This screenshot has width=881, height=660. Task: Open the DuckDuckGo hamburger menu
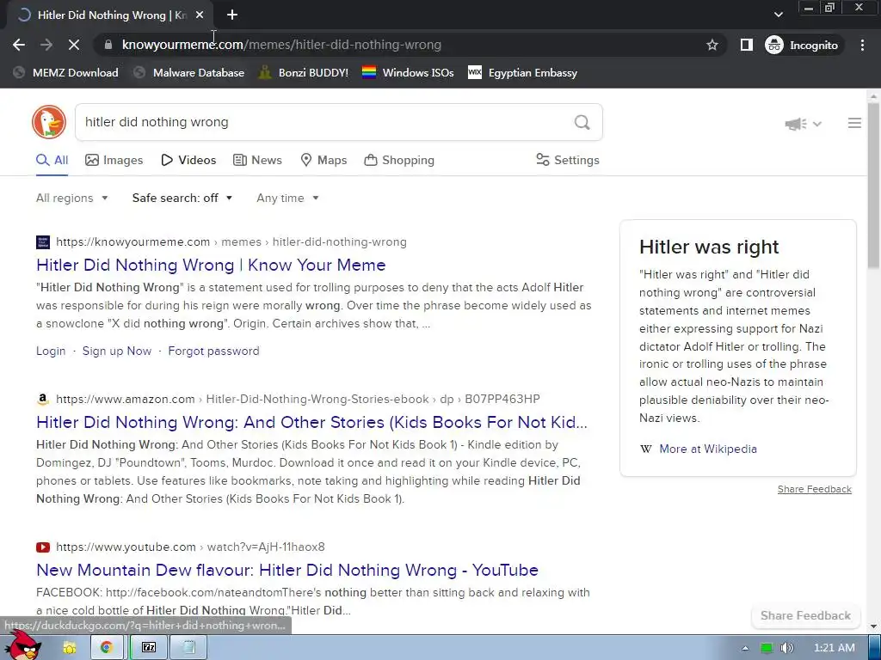point(854,123)
